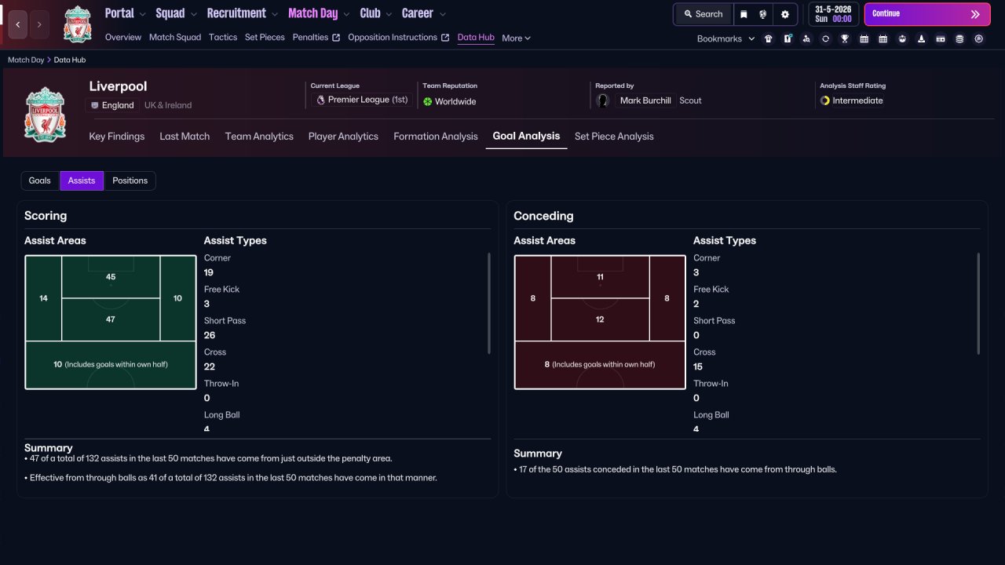
Task: Click the date and time display
Action: (833, 14)
